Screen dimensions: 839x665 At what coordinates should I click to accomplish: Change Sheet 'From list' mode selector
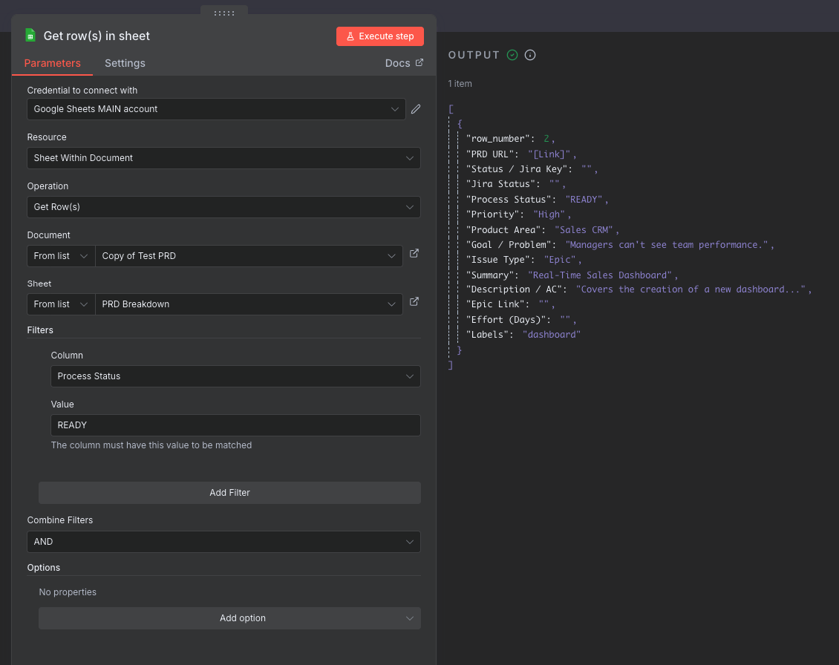pyautogui.click(x=61, y=304)
